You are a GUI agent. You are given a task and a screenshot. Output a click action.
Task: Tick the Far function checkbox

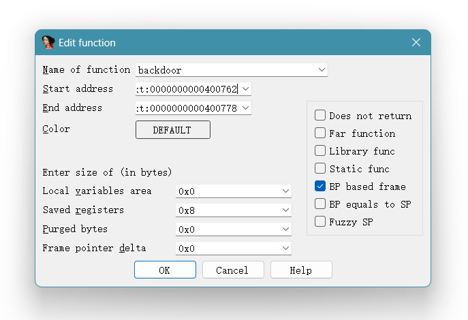tap(320, 133)
